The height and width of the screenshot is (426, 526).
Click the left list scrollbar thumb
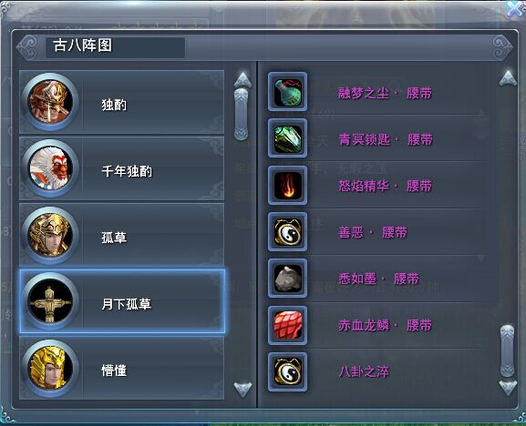pos(242,114)
